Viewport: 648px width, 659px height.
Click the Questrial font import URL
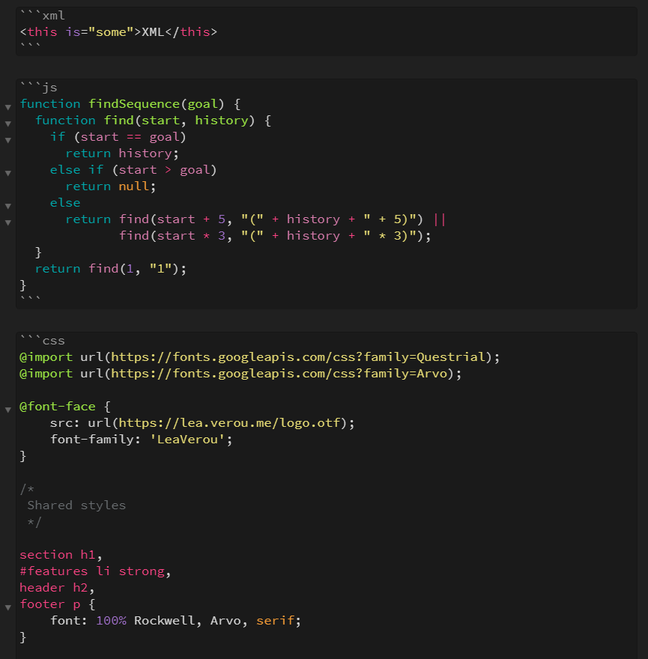tap(298, 356)
